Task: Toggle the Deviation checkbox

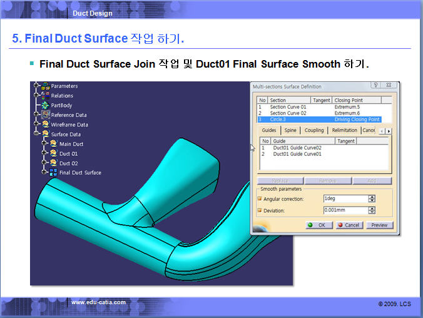Action: [260, 211]
